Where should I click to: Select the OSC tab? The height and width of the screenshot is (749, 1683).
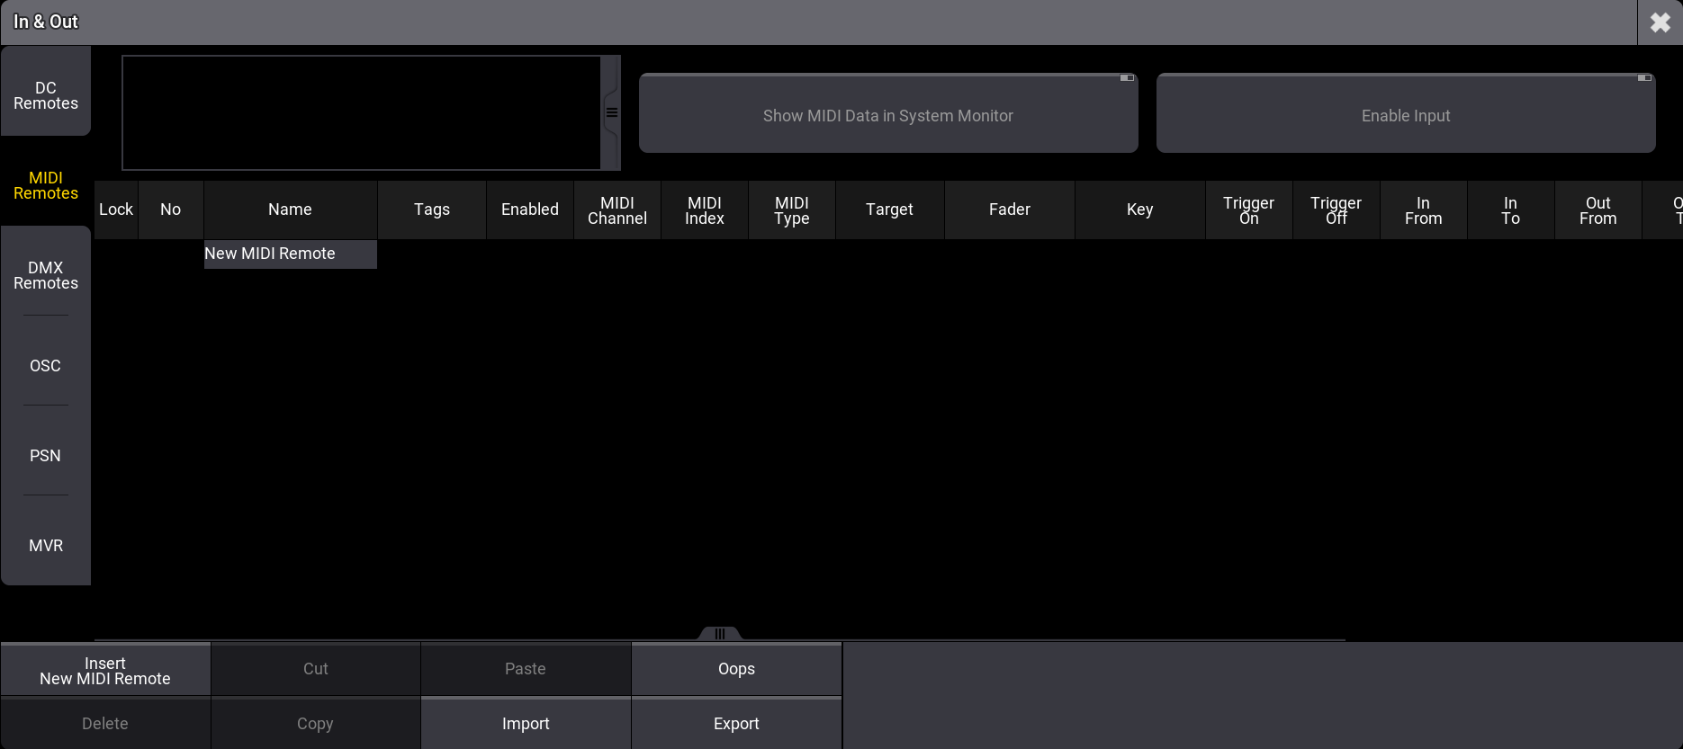coord(46,366)
